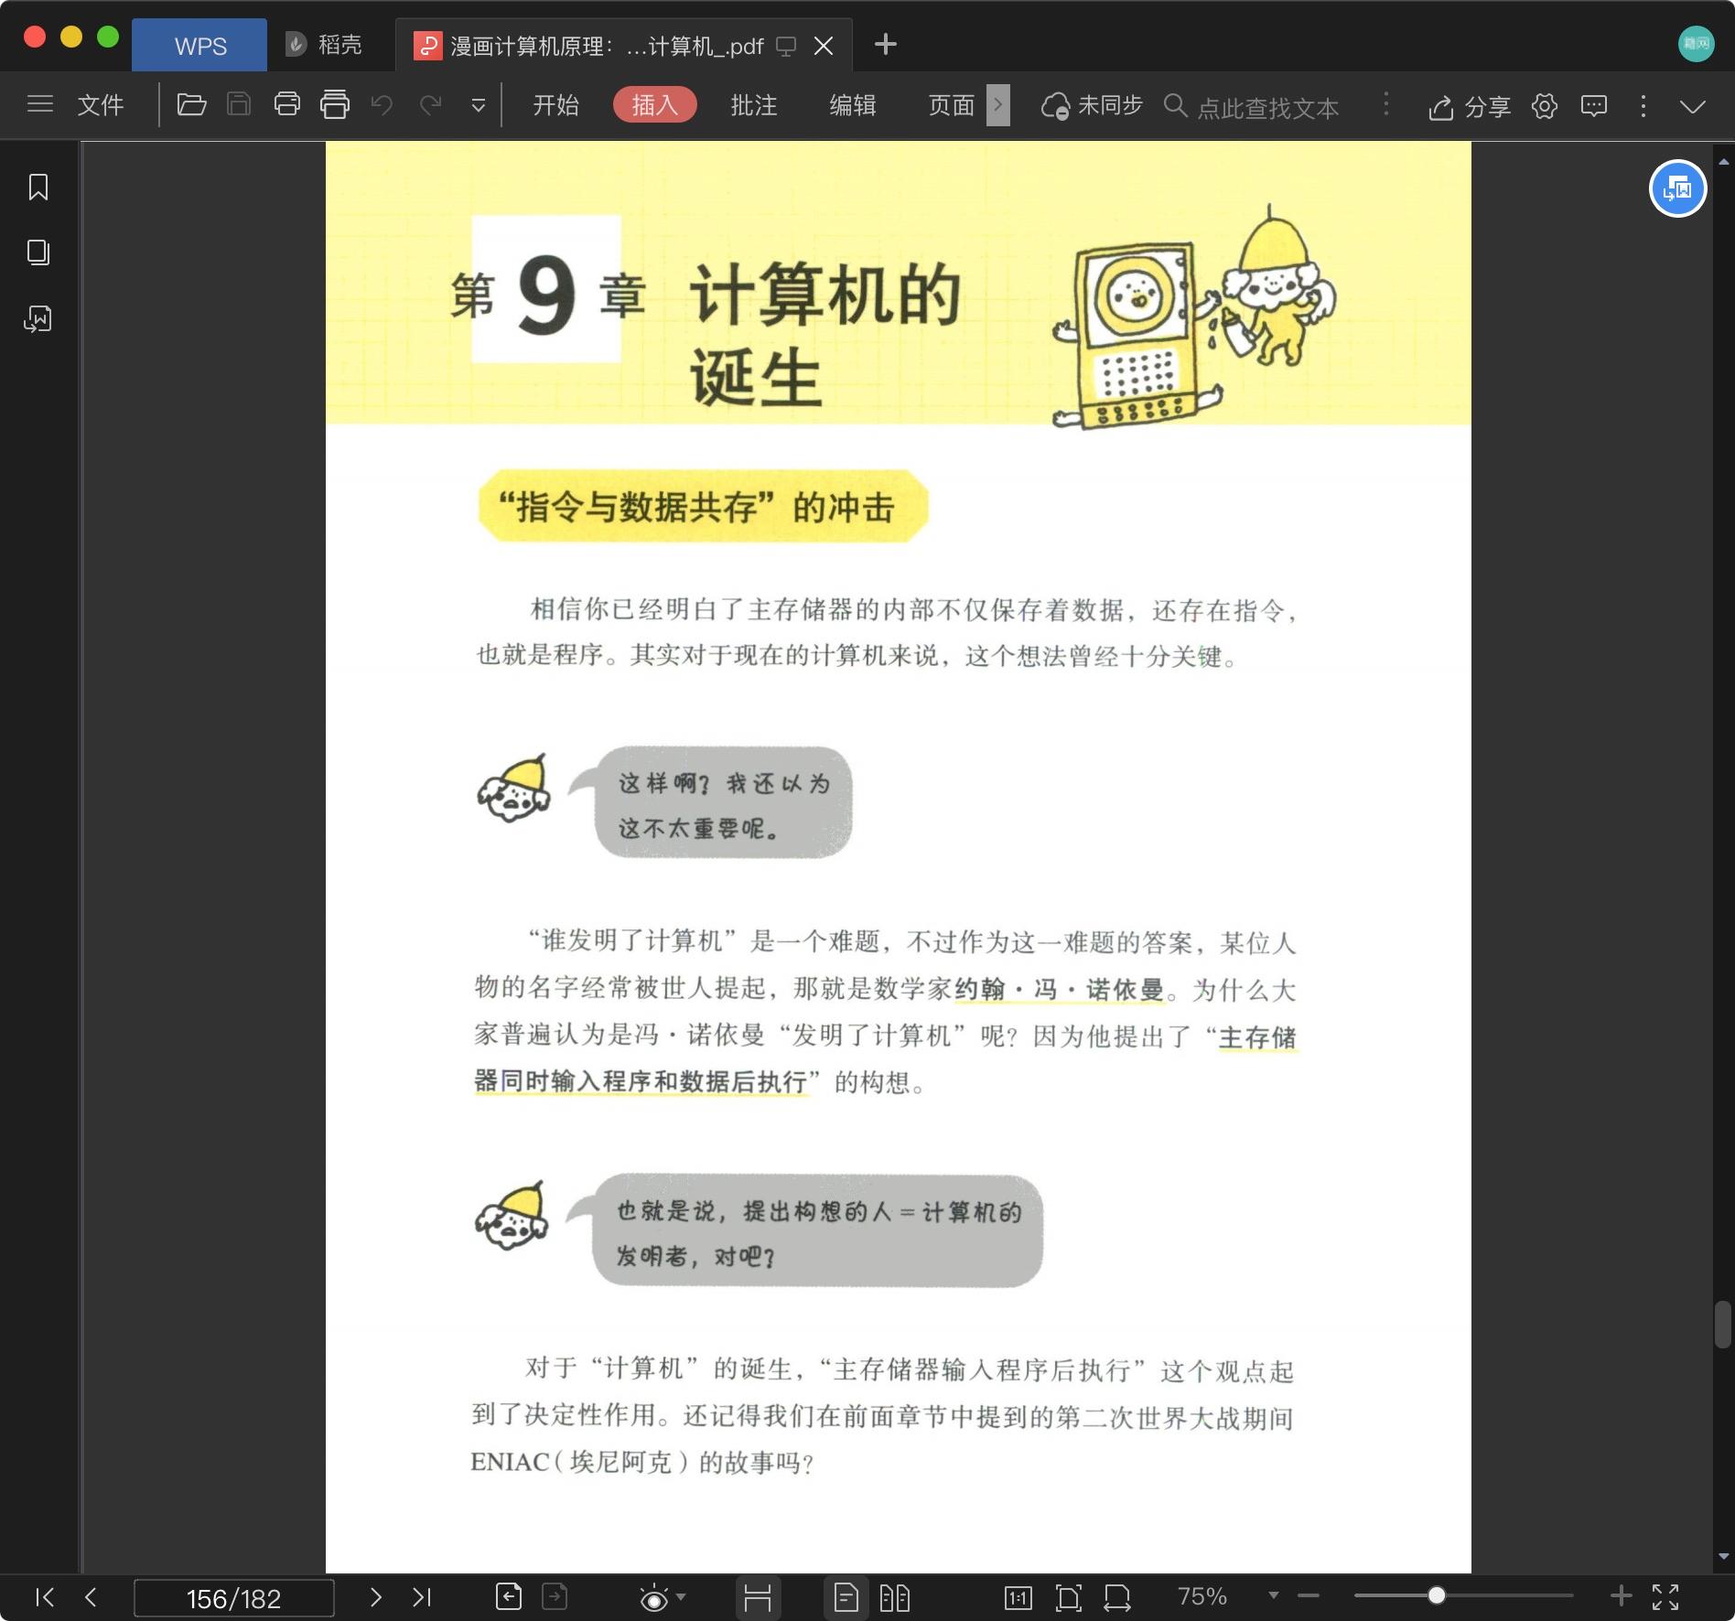Enter fullscreen mode
This screenshot has height=1621, width=1735.
click(1665, 1597)
